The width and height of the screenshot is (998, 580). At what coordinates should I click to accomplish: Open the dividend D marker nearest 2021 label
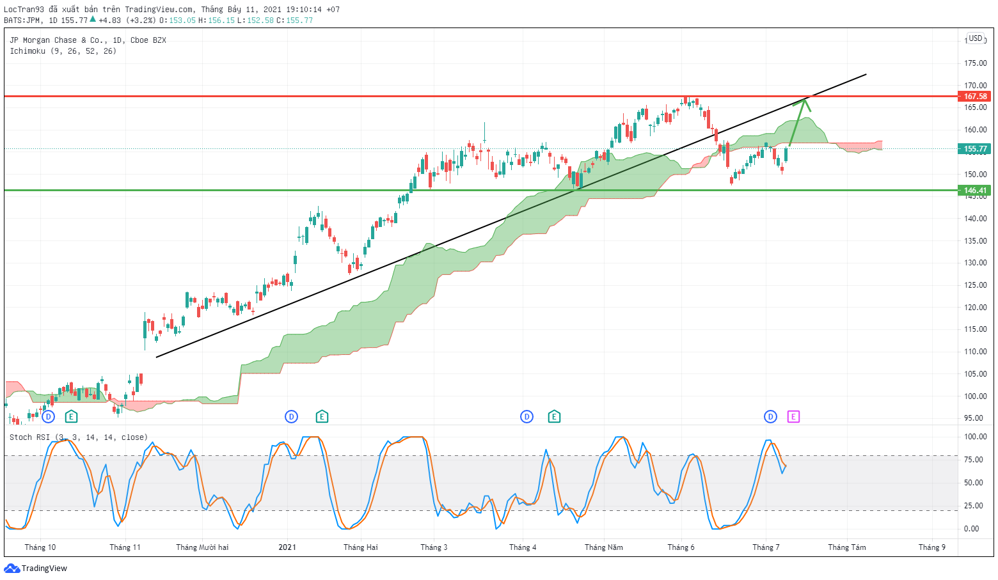pos(291,417)
